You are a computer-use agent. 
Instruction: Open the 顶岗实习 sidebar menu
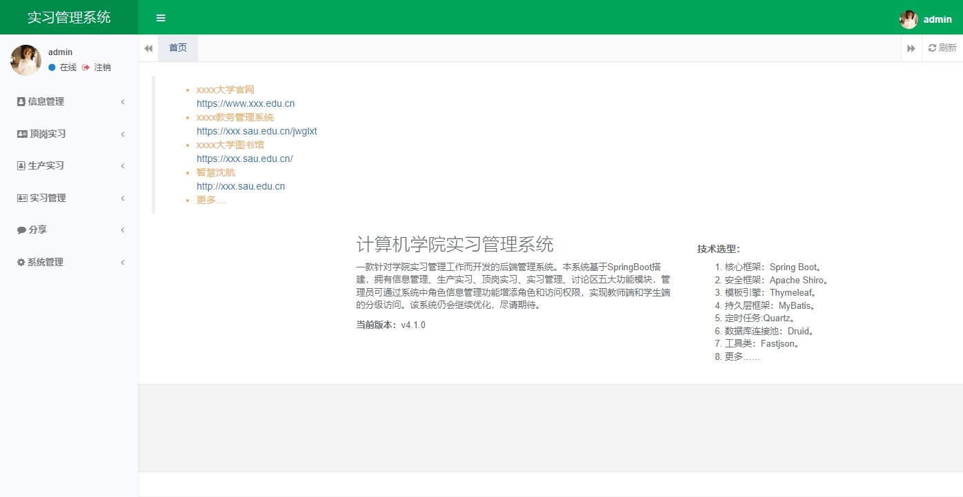pos(69,134)
